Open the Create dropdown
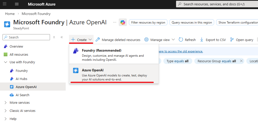Image resolution: width=258 pixels, height=125 pixels. 81,40
